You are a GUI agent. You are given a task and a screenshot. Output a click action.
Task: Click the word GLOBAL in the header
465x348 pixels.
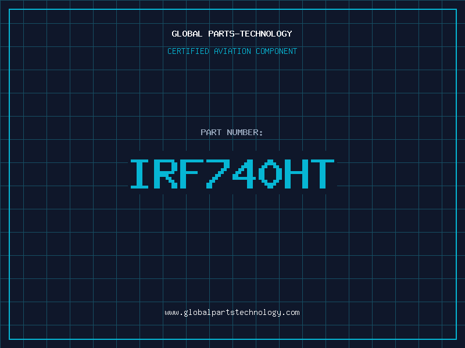(x=187, y=34)
